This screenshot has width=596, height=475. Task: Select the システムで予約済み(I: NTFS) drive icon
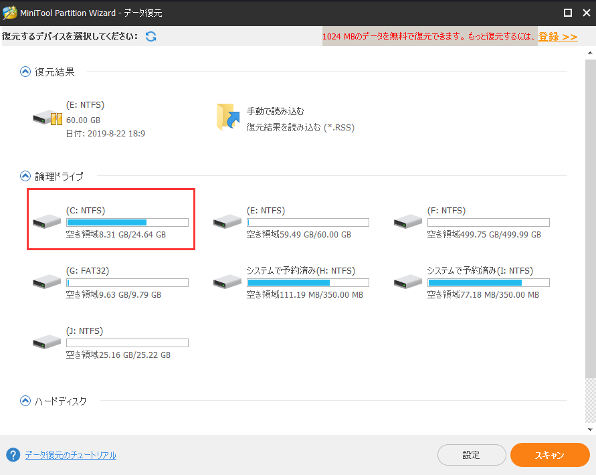pos(407,280)
